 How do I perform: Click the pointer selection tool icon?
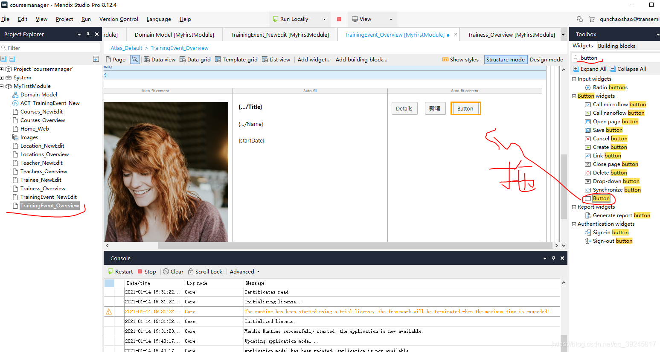tap(135, 60)
